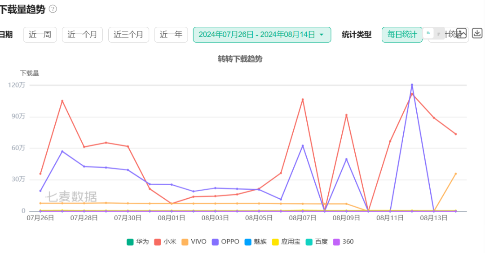The width and height of the screenshot is (485, 253).
Task: Click the help icon beside 下载量趋势
Action: (53, 9)
